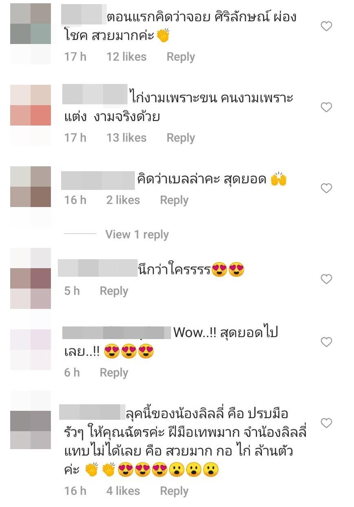Like the comment with 13 likes
This screenshot has height=507, width=354.
tap(326, 107)
